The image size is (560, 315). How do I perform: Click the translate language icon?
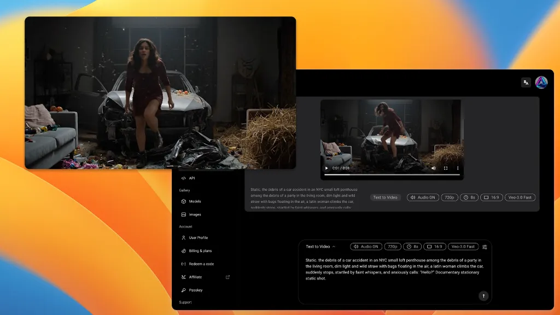click(526, 83)
